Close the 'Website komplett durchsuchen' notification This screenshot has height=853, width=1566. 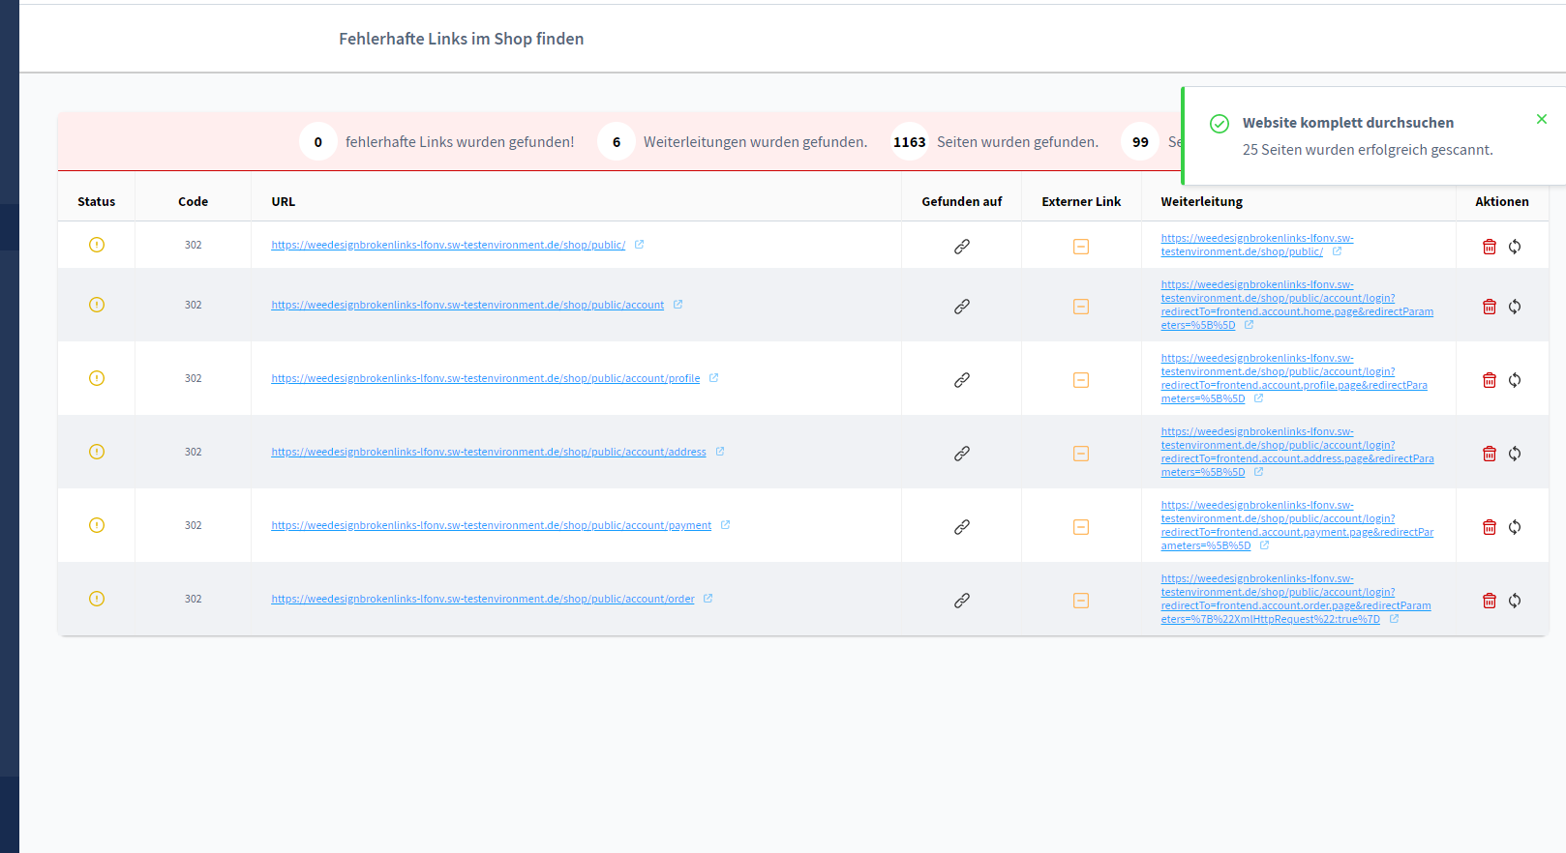pyautogui.click(x=1542, y=119)
